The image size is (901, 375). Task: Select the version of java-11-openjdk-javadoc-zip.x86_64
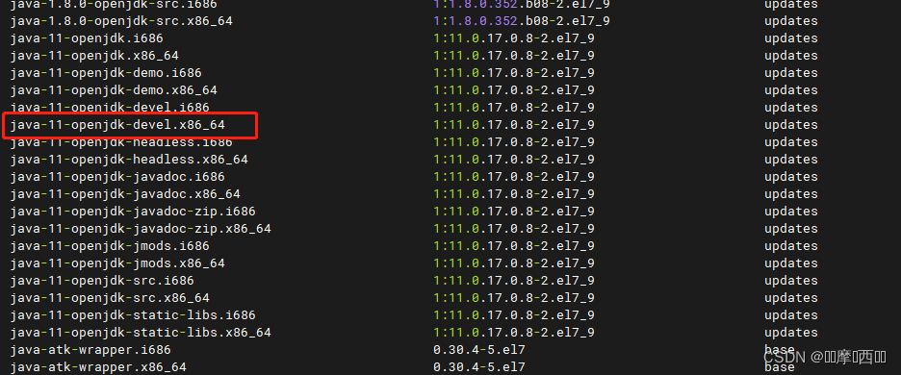pyautogui.click(x=514, y=229)
